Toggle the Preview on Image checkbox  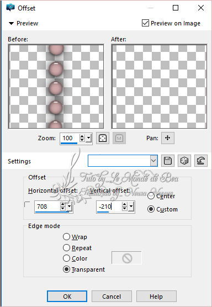pos(145,23)
